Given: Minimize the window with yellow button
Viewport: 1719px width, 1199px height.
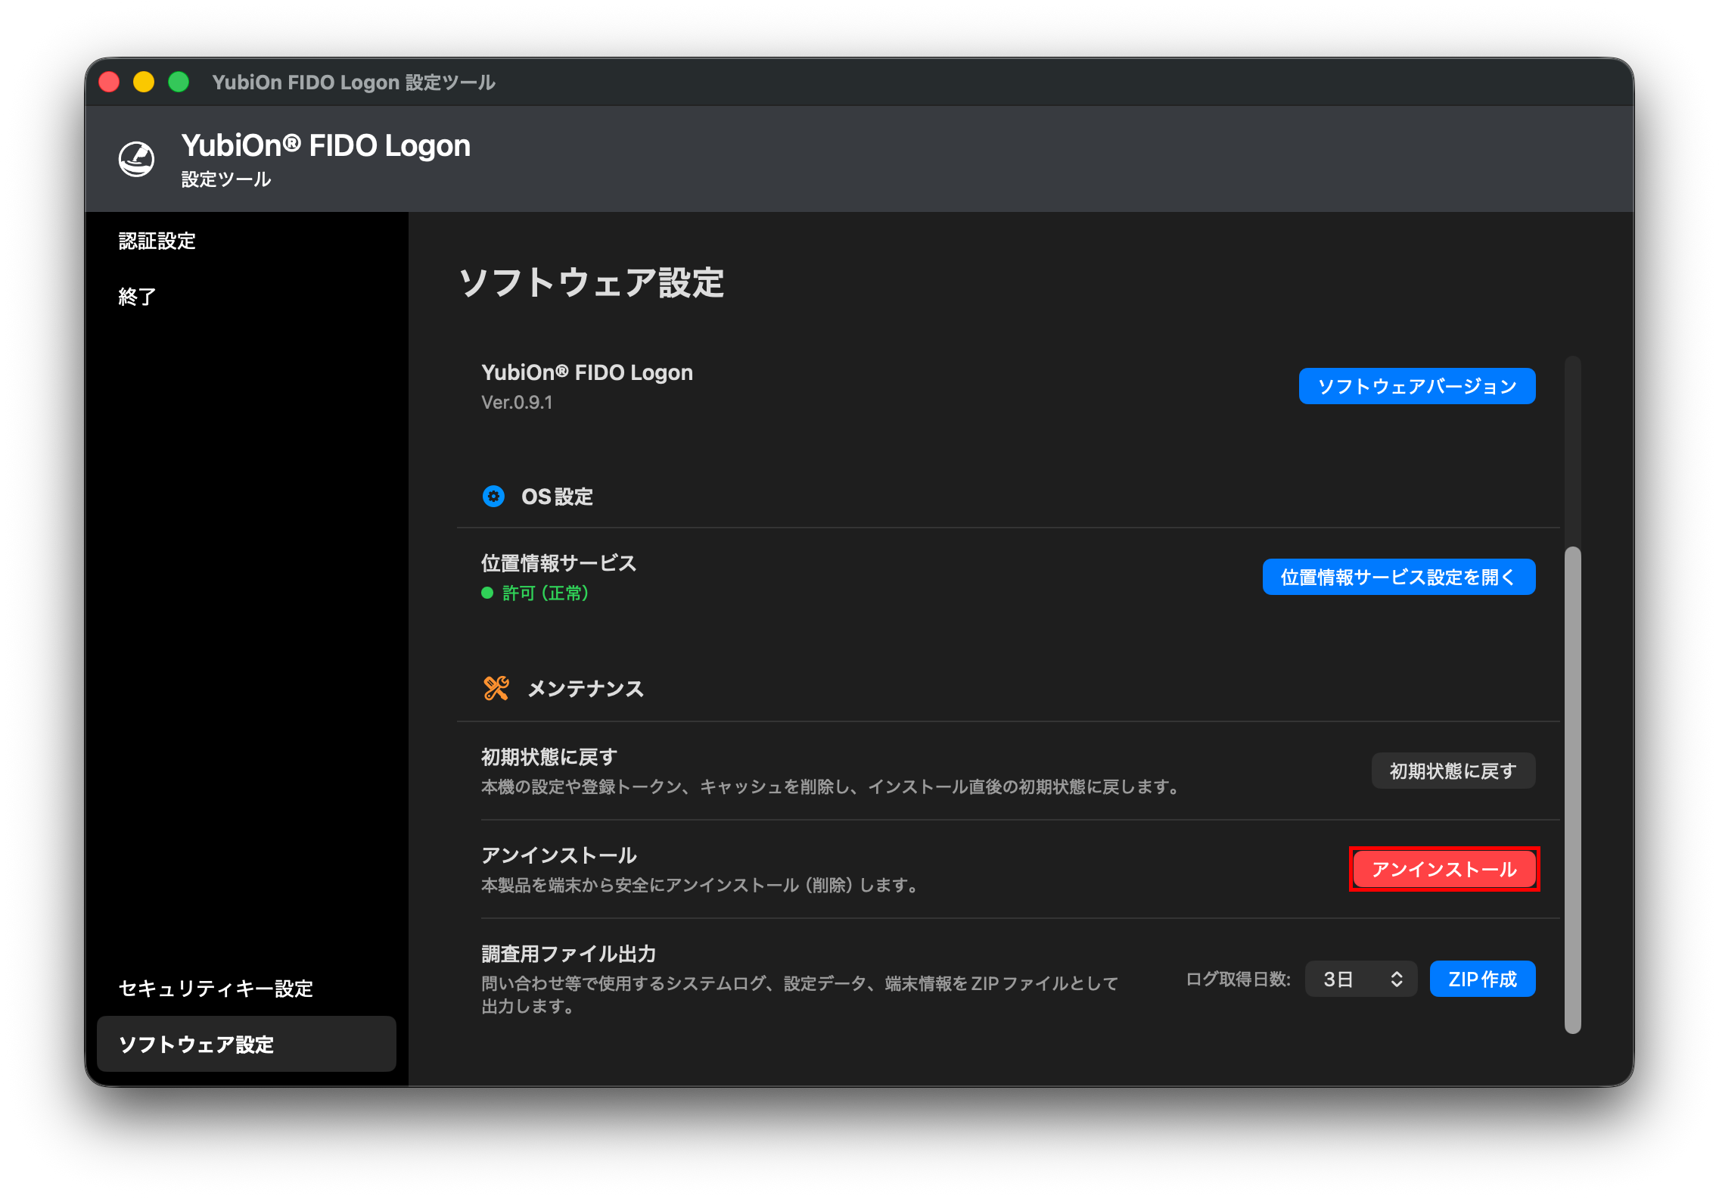Looking at the screenshot, I should tap(144, 82).
